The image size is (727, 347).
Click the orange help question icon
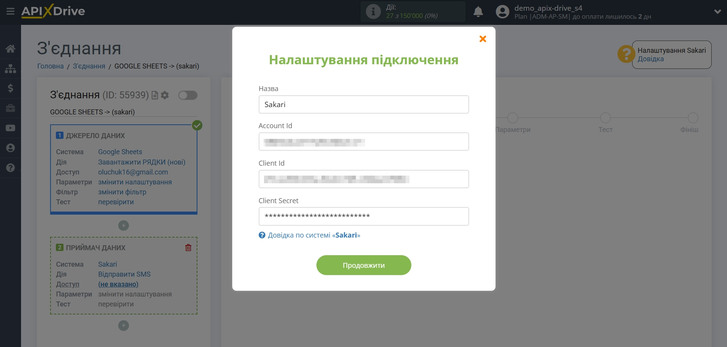626,54
